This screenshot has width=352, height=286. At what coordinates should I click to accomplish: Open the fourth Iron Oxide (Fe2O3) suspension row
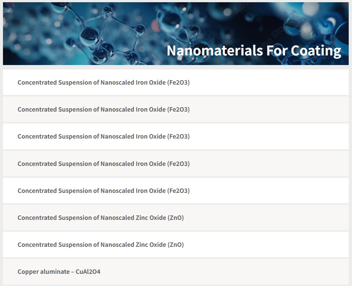pyautogui.click(x=104, y=164)
